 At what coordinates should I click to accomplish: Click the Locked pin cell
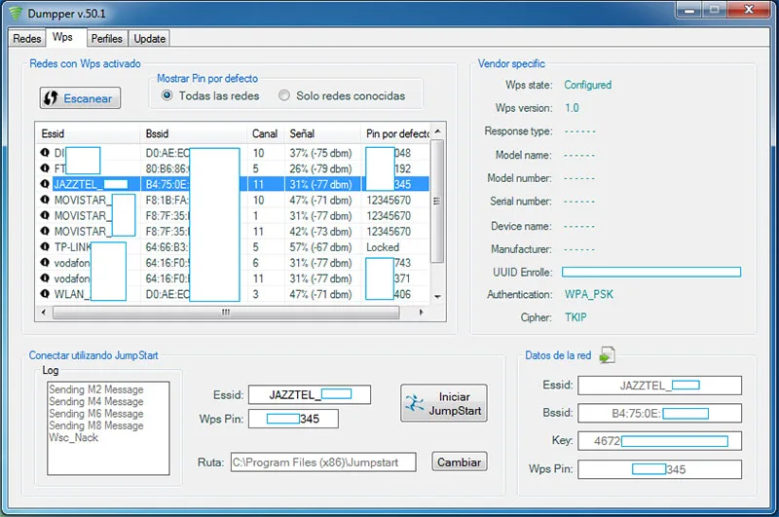pyautogui.click(x=383, y=247)
